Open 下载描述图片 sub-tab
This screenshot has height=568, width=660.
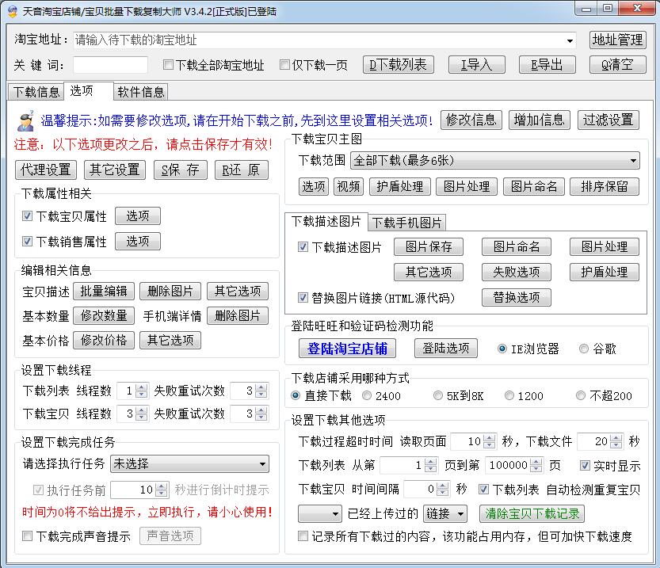click(326, 221)
